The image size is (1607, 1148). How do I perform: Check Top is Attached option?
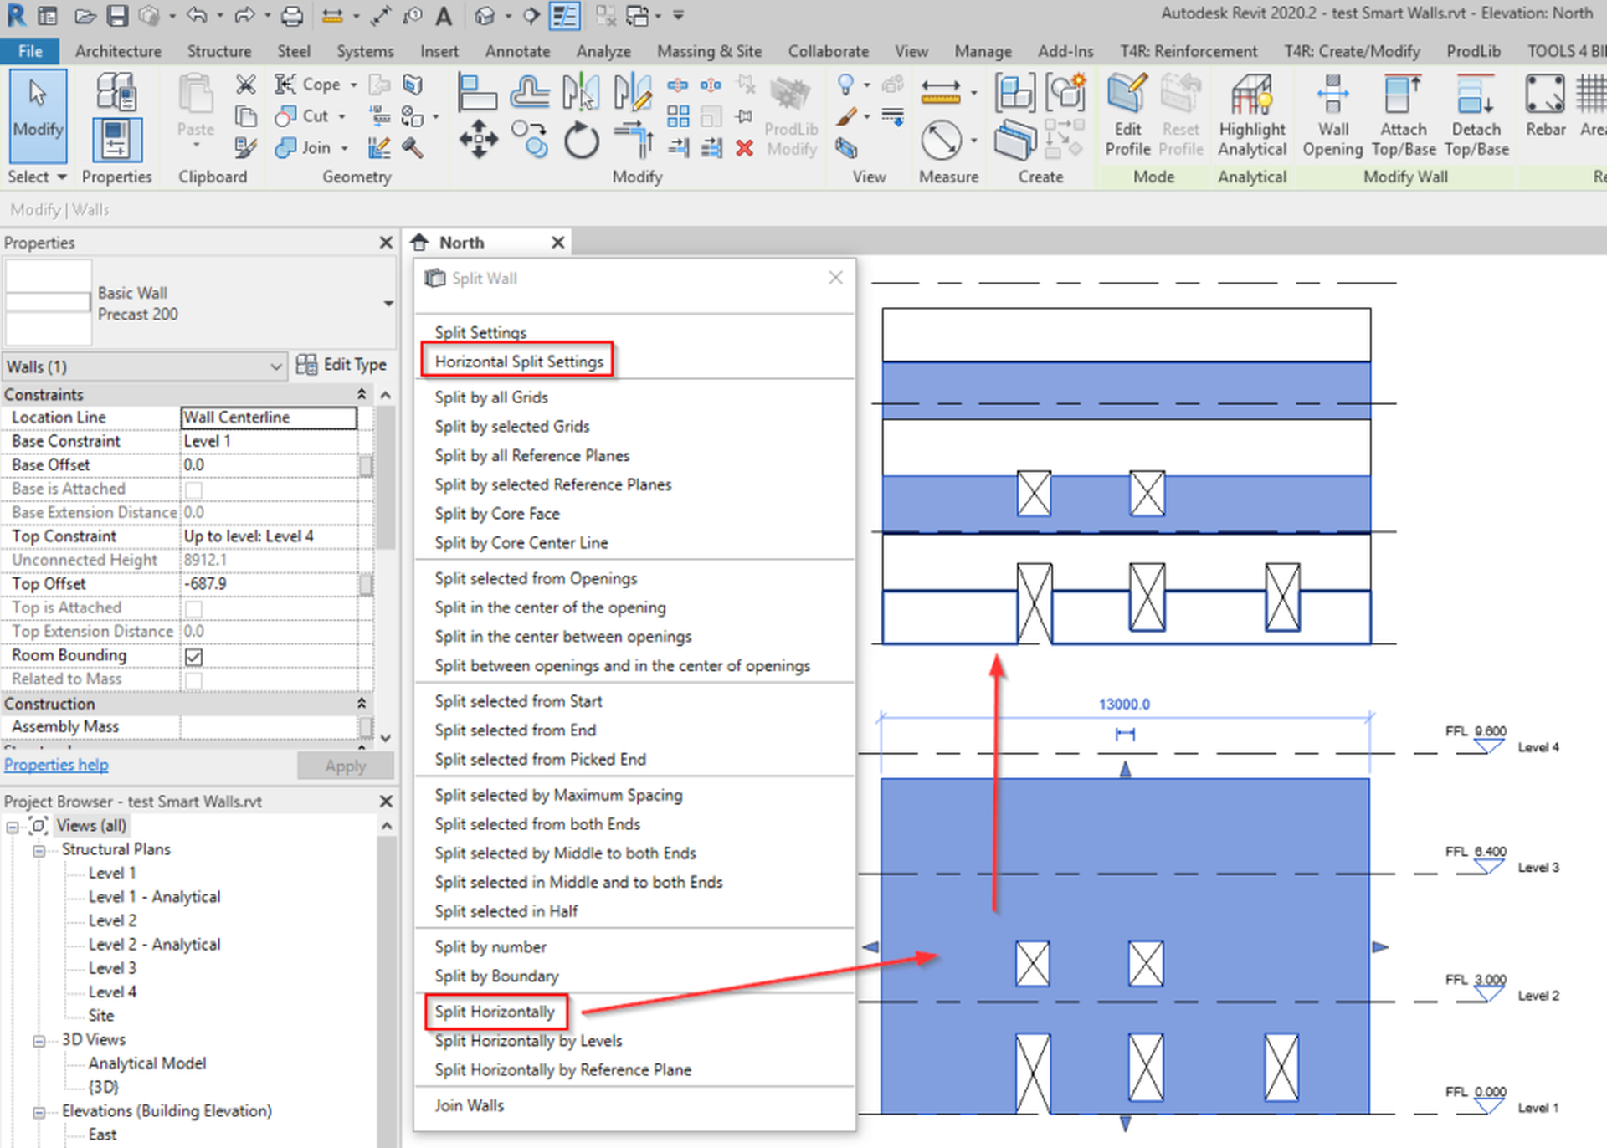tap(193, 608)
